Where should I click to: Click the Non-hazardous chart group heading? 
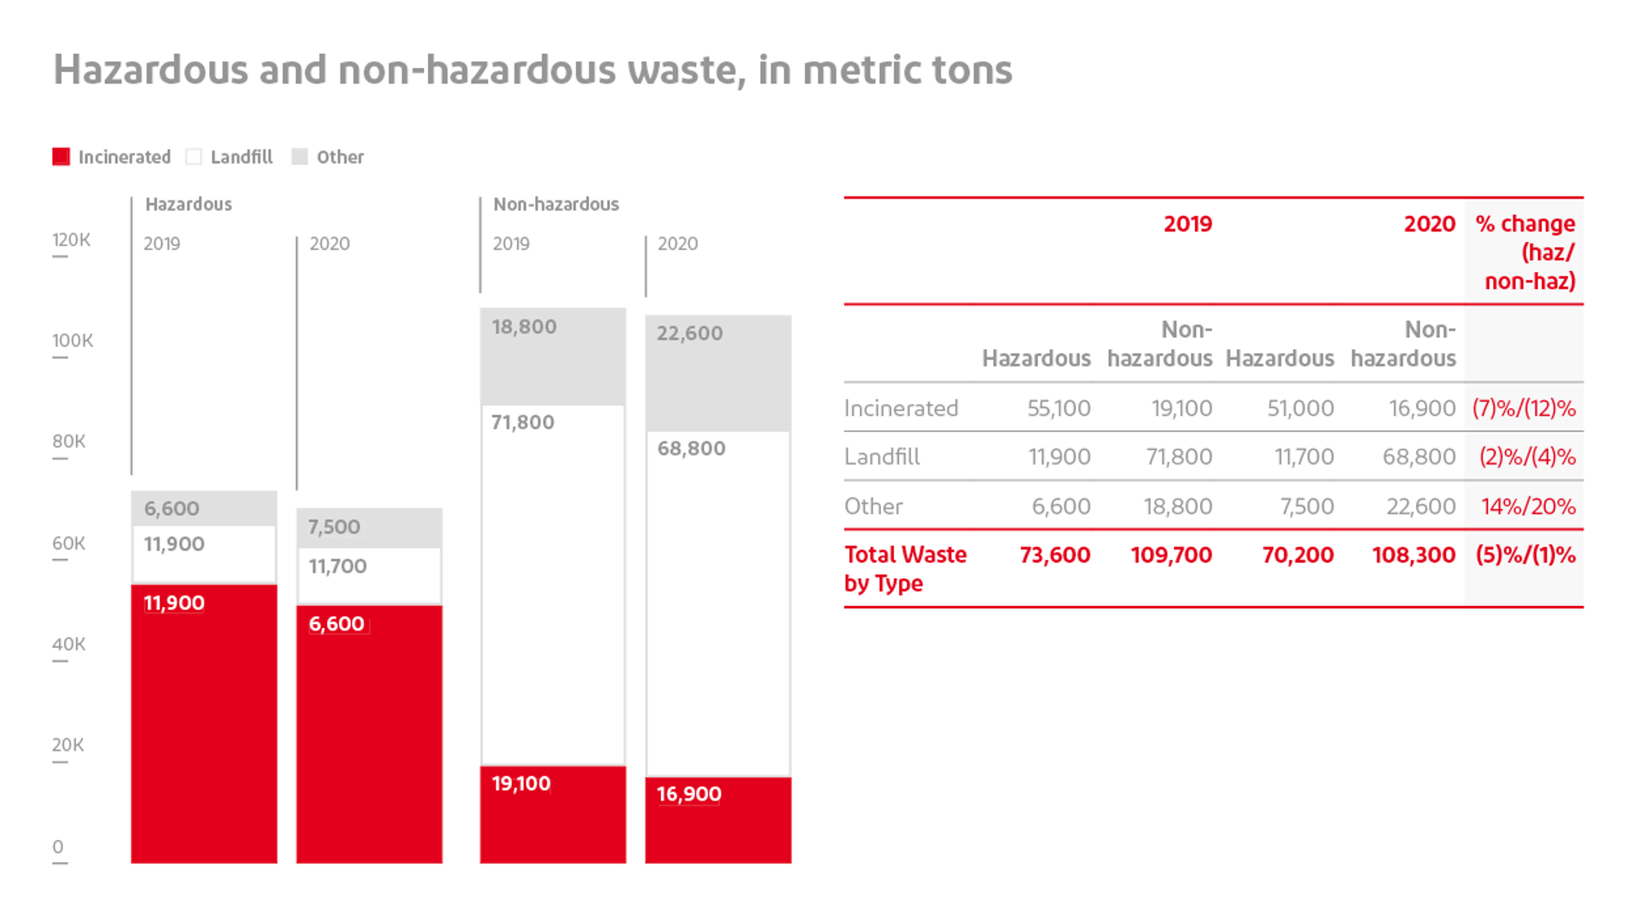click(555, 204)
